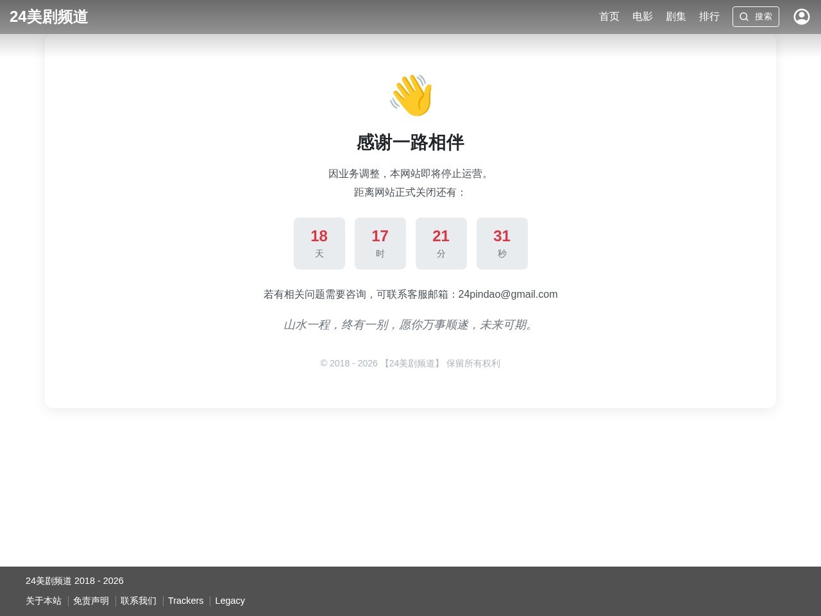Open the Legacy footer link

230,601
